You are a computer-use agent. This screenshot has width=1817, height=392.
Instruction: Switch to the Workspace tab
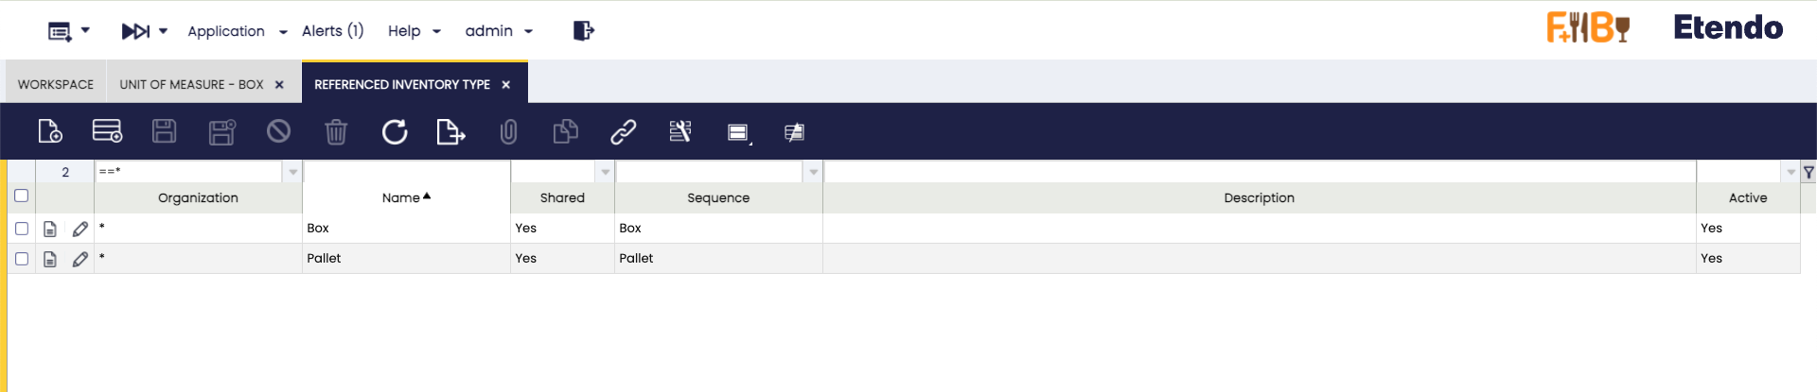pos(56,84)
